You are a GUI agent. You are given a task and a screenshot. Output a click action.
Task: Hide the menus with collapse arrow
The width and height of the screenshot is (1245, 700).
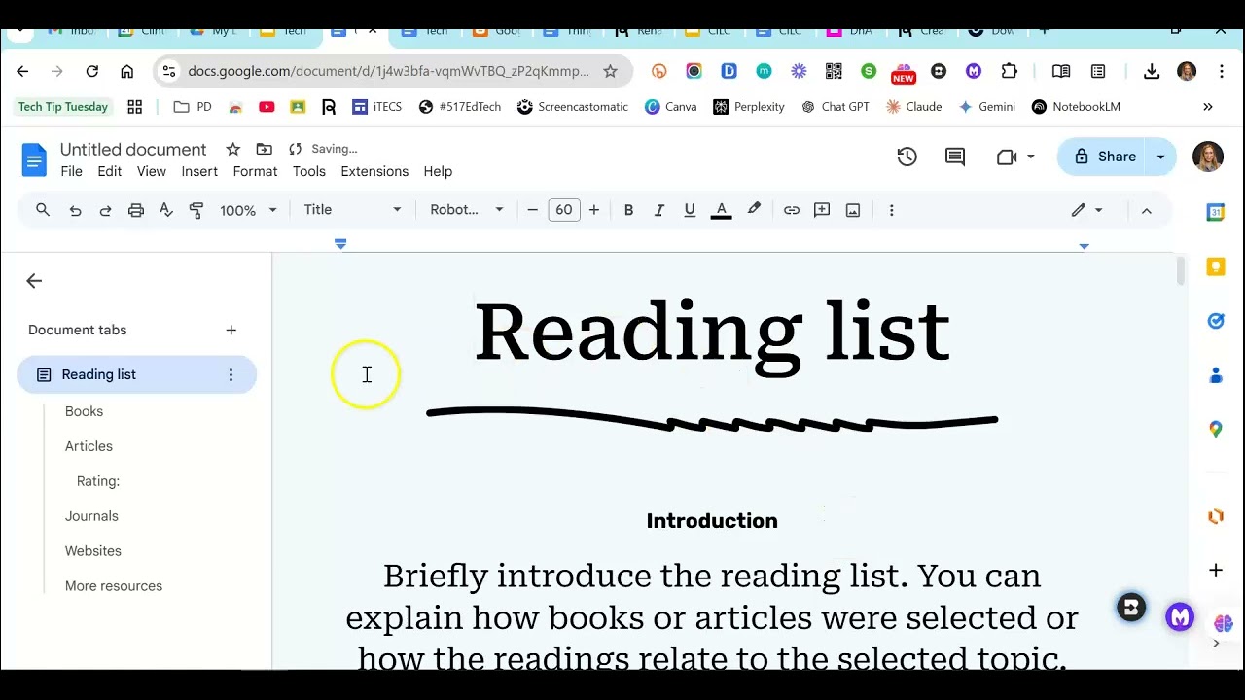click(x=1146, y=210)
